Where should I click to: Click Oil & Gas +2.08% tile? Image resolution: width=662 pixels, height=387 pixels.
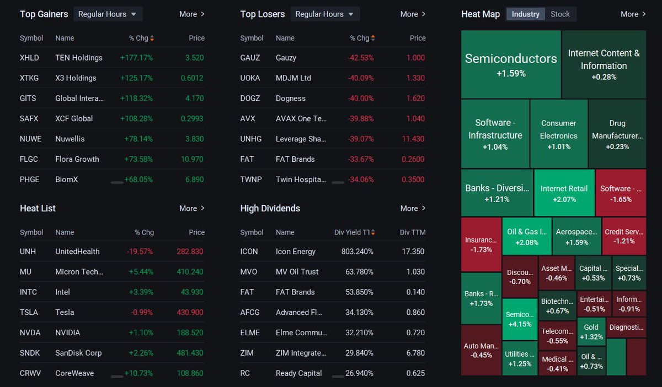pos(527,236)
